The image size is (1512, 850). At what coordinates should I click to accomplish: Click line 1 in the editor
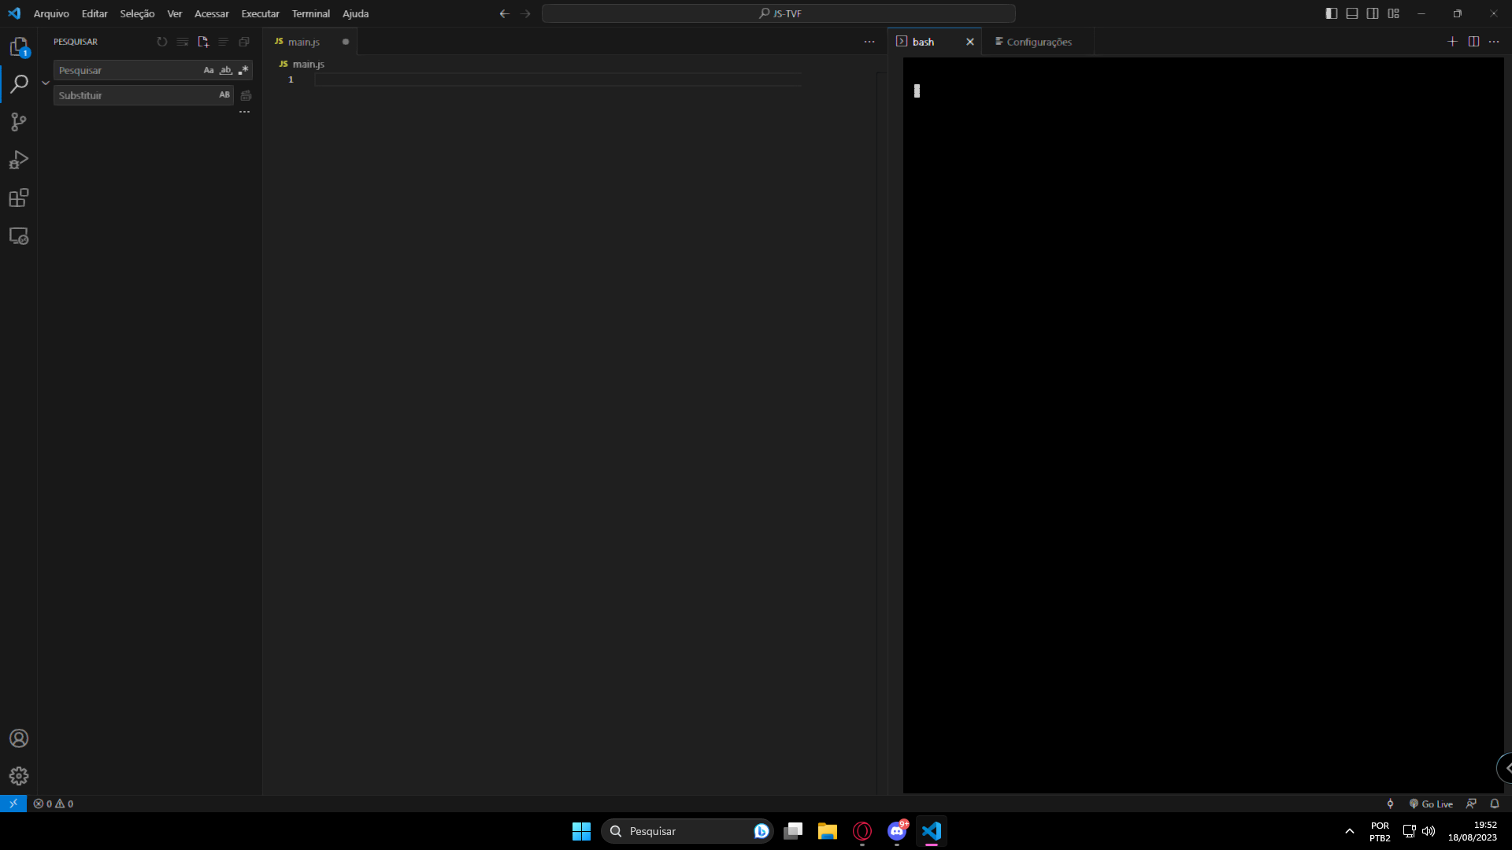click(558, 79)
